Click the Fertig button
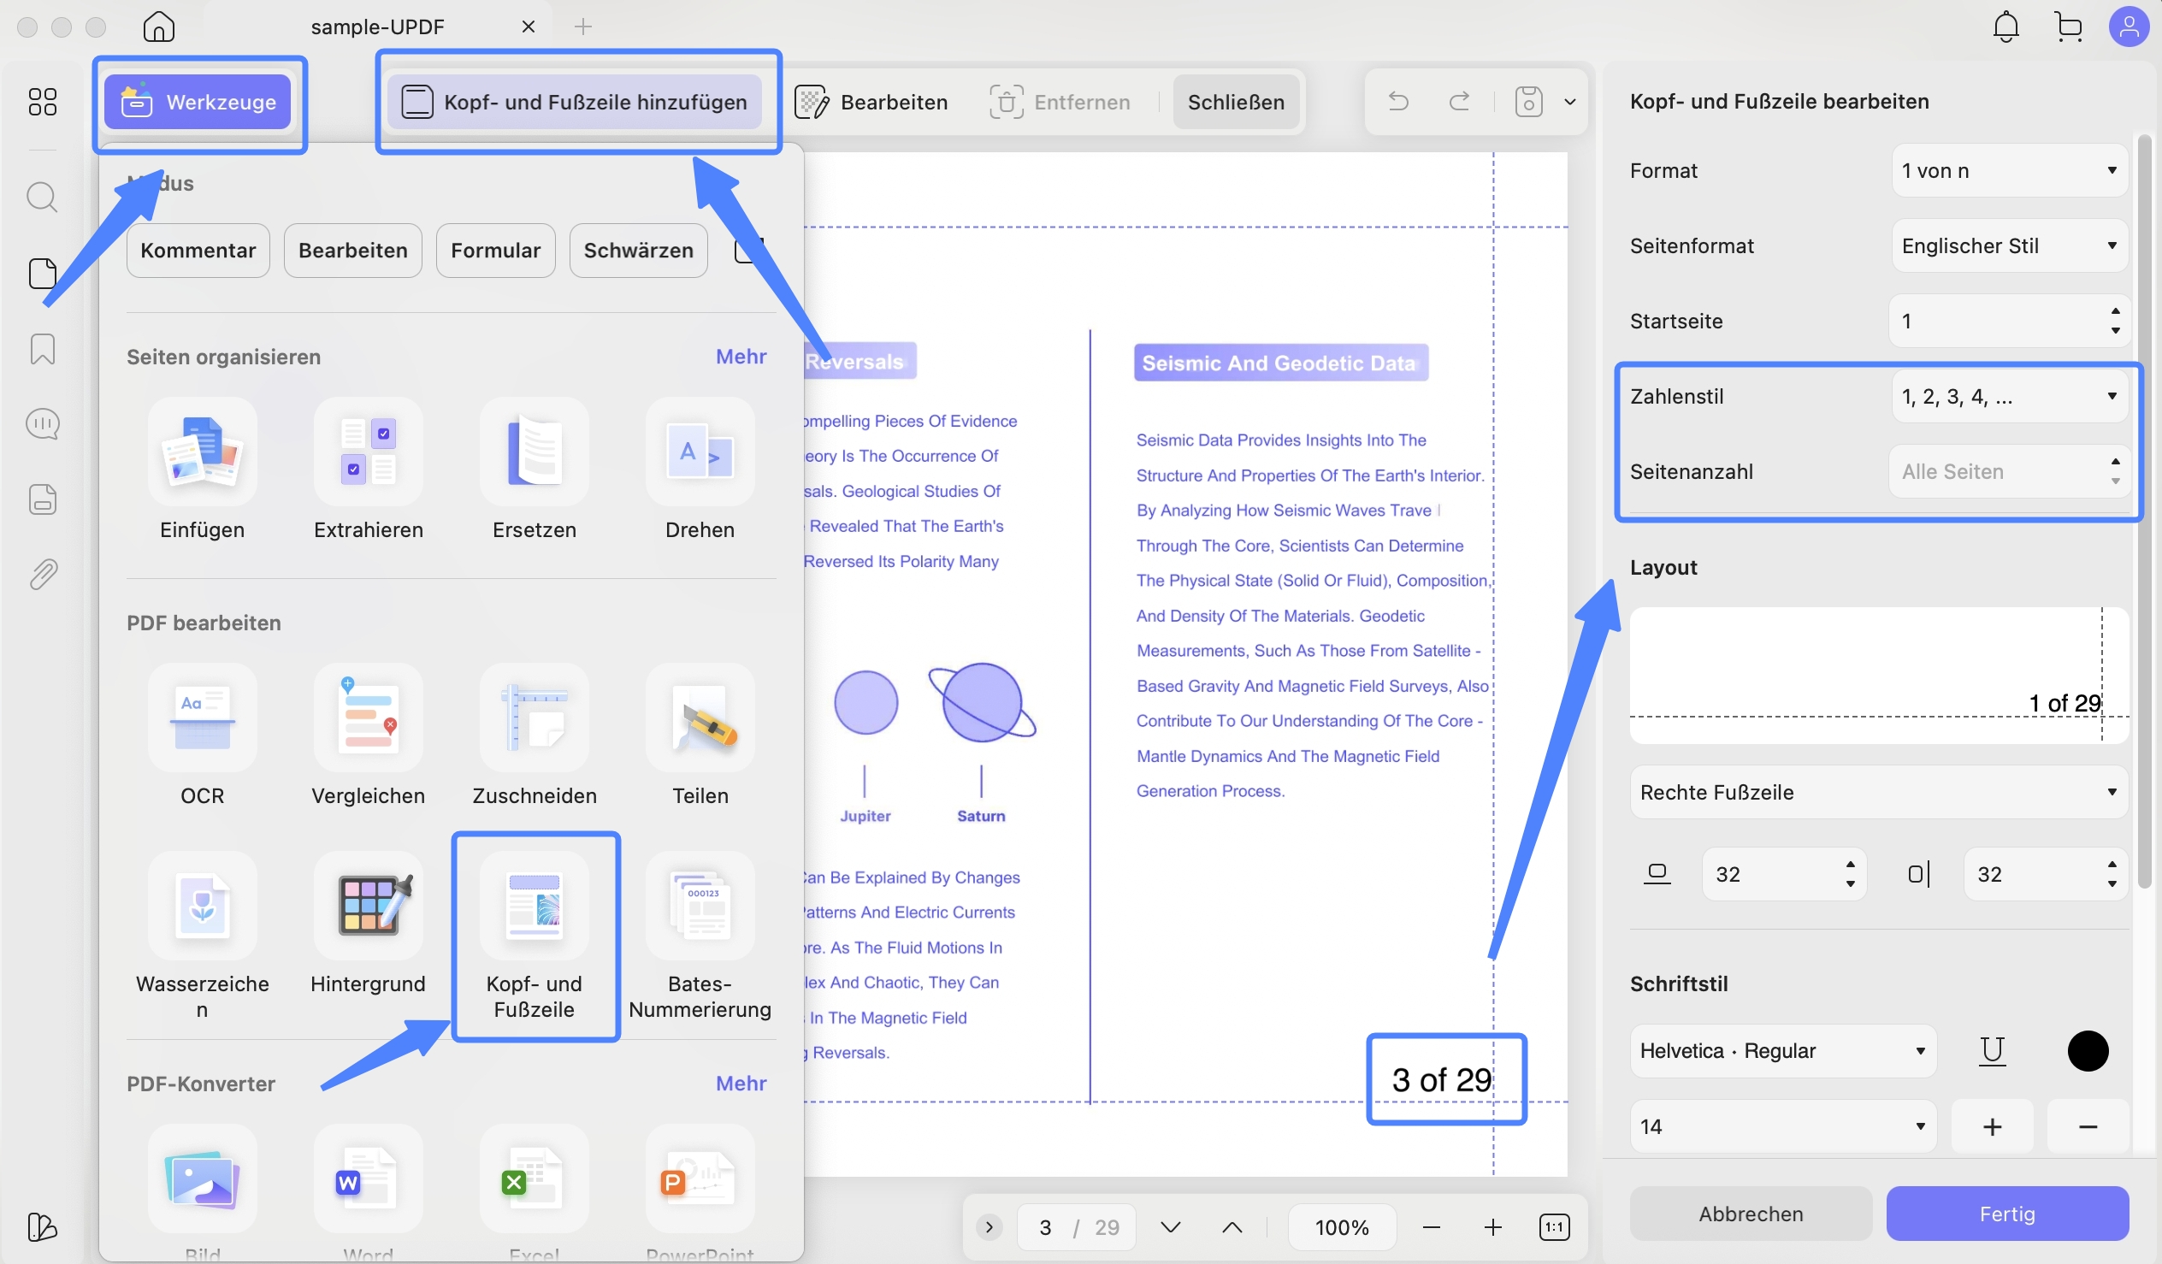This screenshot has height=1264, width=2162. point(2005,1214)
